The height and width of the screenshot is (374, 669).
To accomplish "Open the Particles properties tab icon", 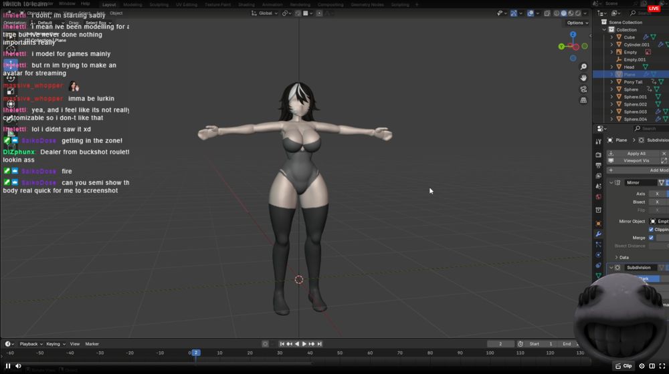I will (x=598, y=244).
